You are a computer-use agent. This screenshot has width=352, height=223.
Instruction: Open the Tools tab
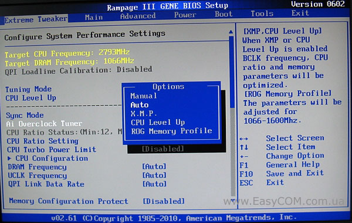[x=262, y=13]
